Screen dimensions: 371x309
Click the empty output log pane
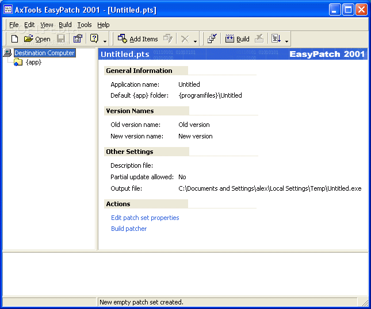185,274
